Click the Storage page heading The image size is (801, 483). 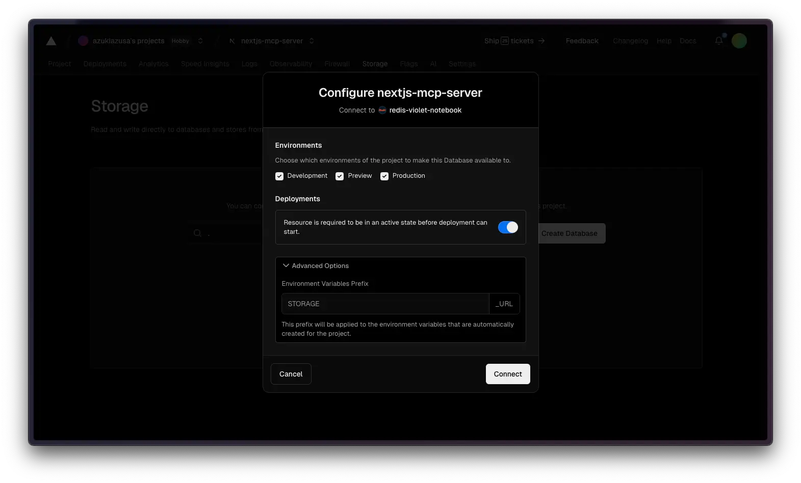119,106
